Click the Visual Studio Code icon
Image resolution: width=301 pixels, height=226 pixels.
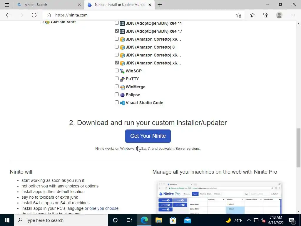pos(122,103)
